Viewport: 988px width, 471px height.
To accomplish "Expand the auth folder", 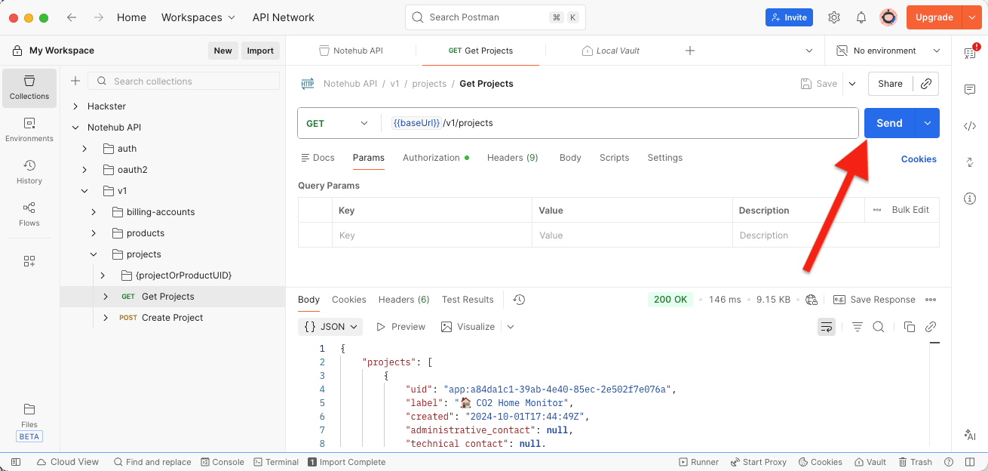I will point(84,149).
